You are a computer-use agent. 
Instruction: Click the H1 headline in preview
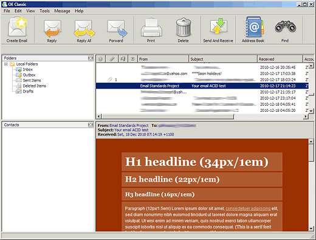[x=197, y=162]
